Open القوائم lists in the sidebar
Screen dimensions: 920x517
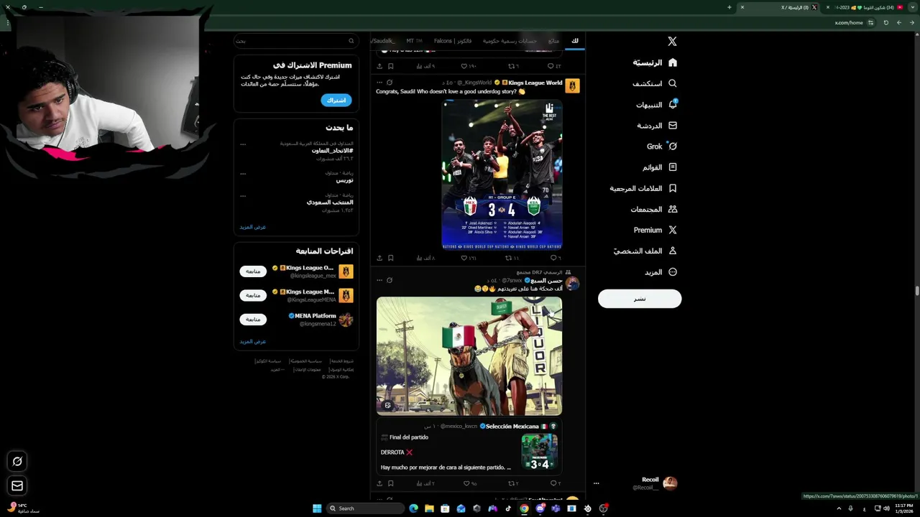click(x=659, y=167)
